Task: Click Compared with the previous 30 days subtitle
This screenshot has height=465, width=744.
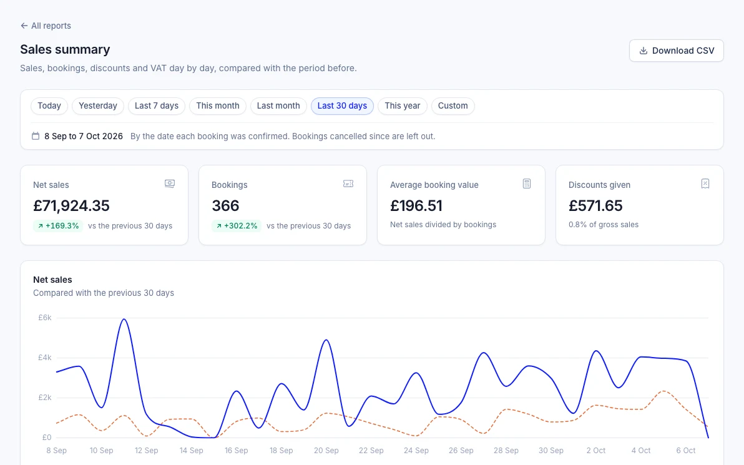Action: tap(104, 293)
